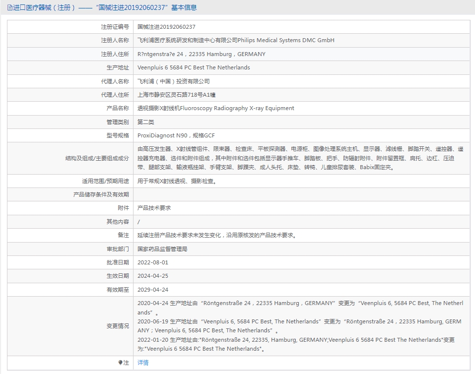Click the 适用范围/预期用途 description text
Image resolution: width=475 pixels, height=374 pixels.
click(x=177, y=181)
